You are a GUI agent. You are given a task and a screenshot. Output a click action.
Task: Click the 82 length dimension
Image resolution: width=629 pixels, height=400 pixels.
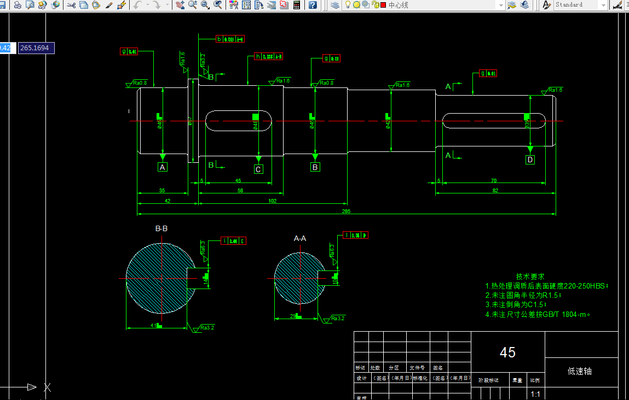point(495,190)
